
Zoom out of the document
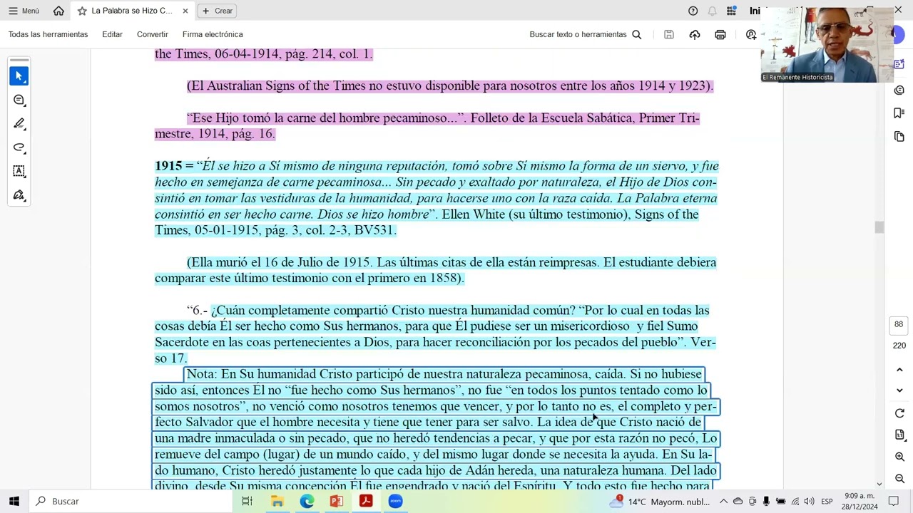(899, 479)
